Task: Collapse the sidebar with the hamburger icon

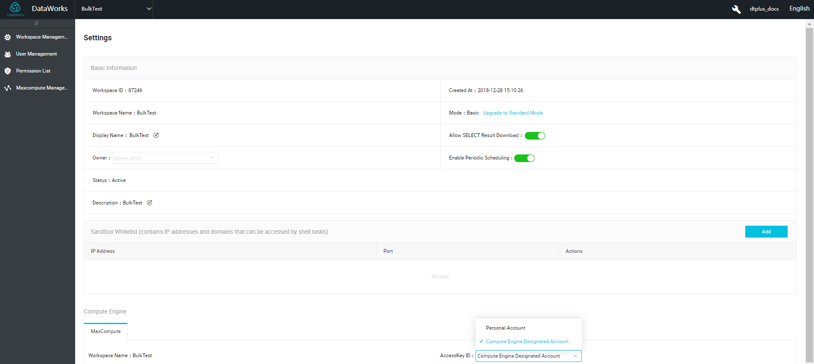Action: [x=37, y=23]
